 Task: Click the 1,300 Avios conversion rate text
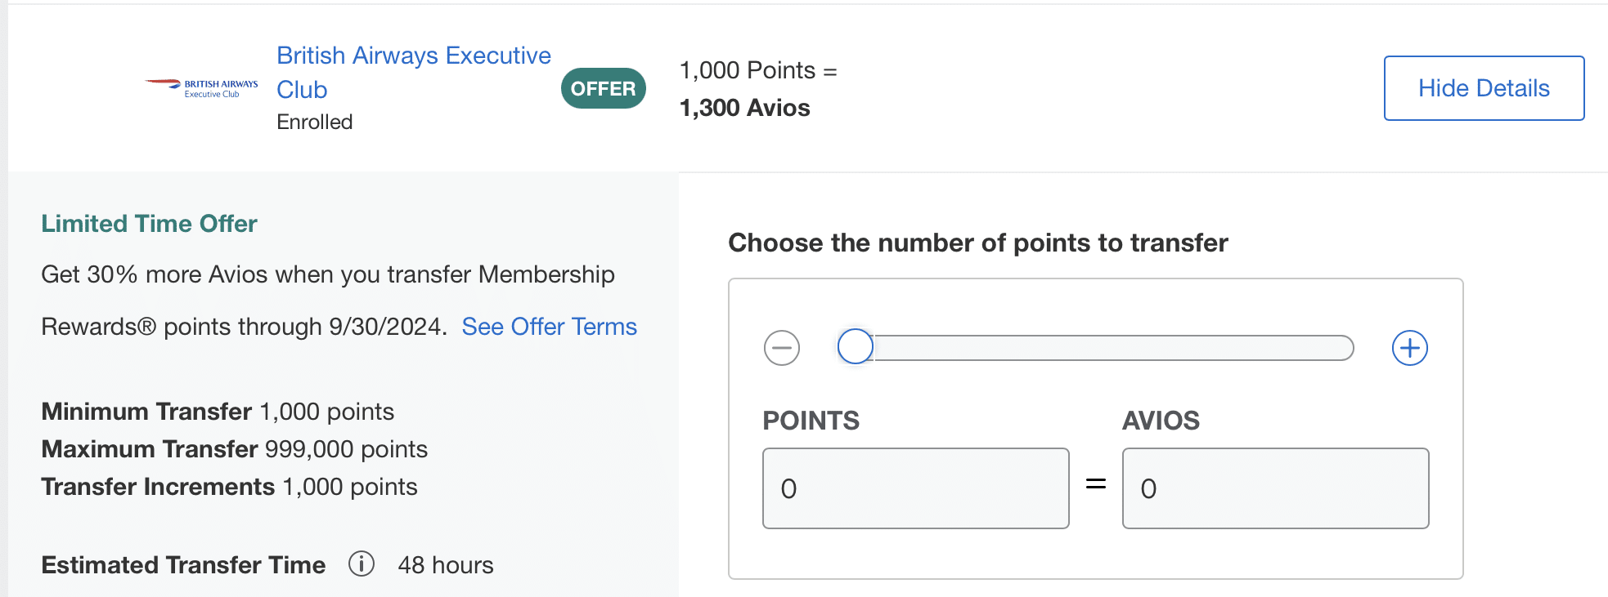pyautogui.click(x=744, y=108)
